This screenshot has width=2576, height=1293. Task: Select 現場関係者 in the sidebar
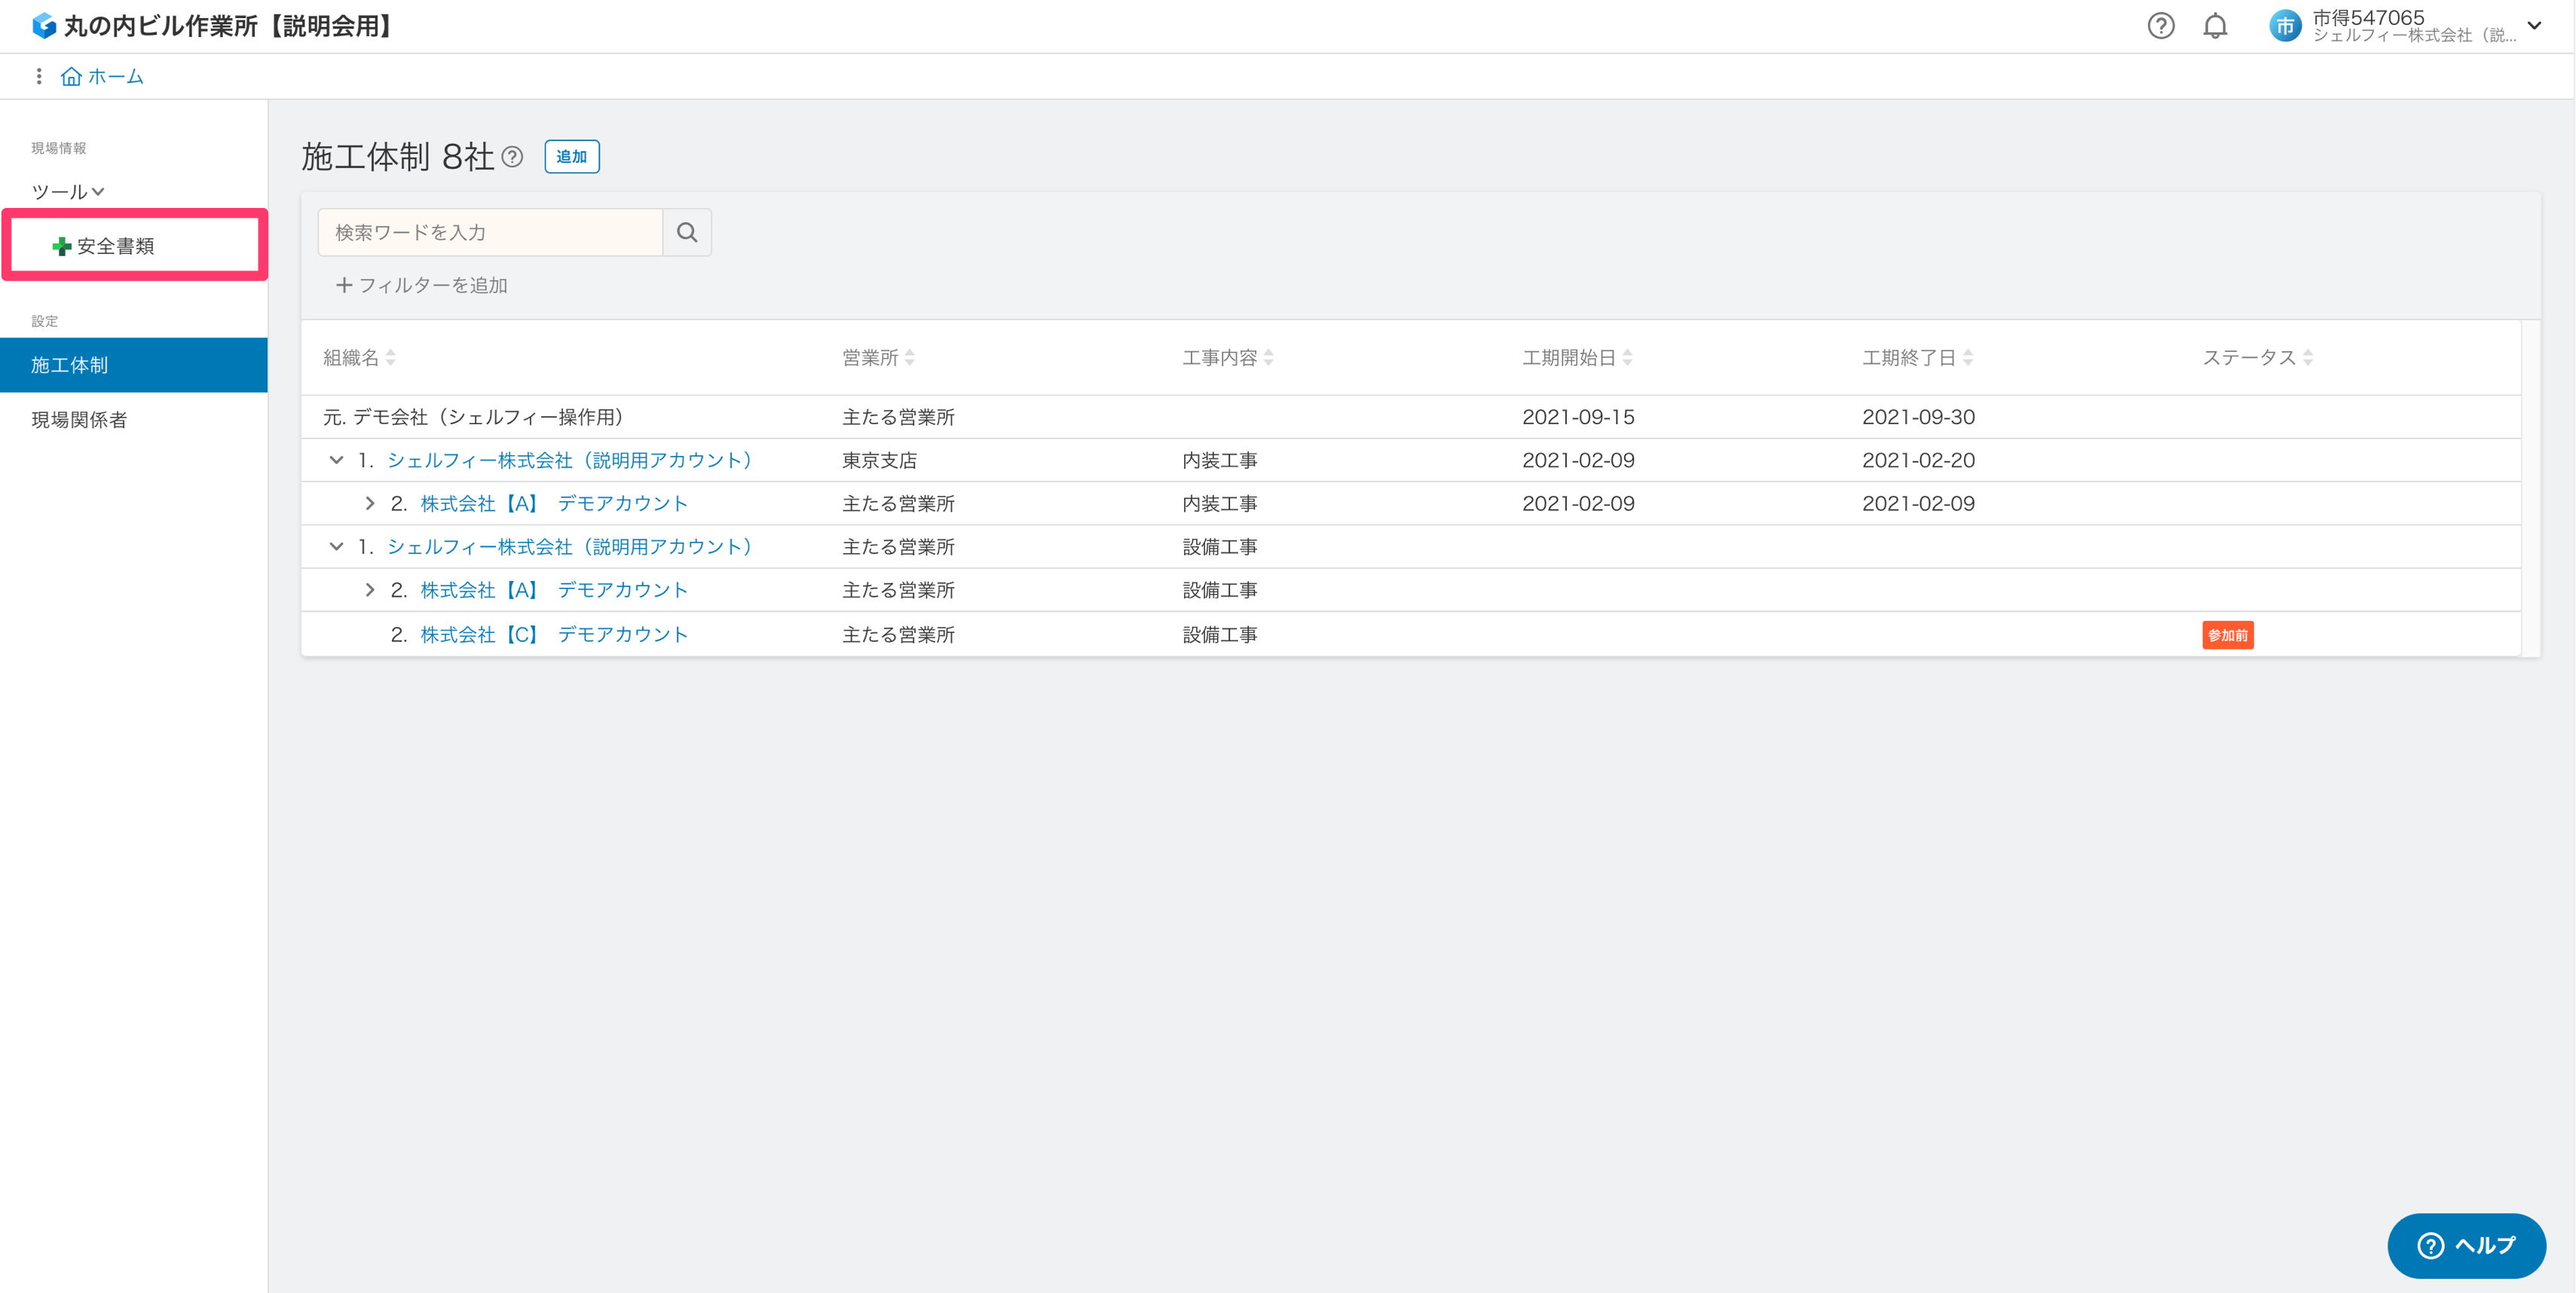point(79,420)
